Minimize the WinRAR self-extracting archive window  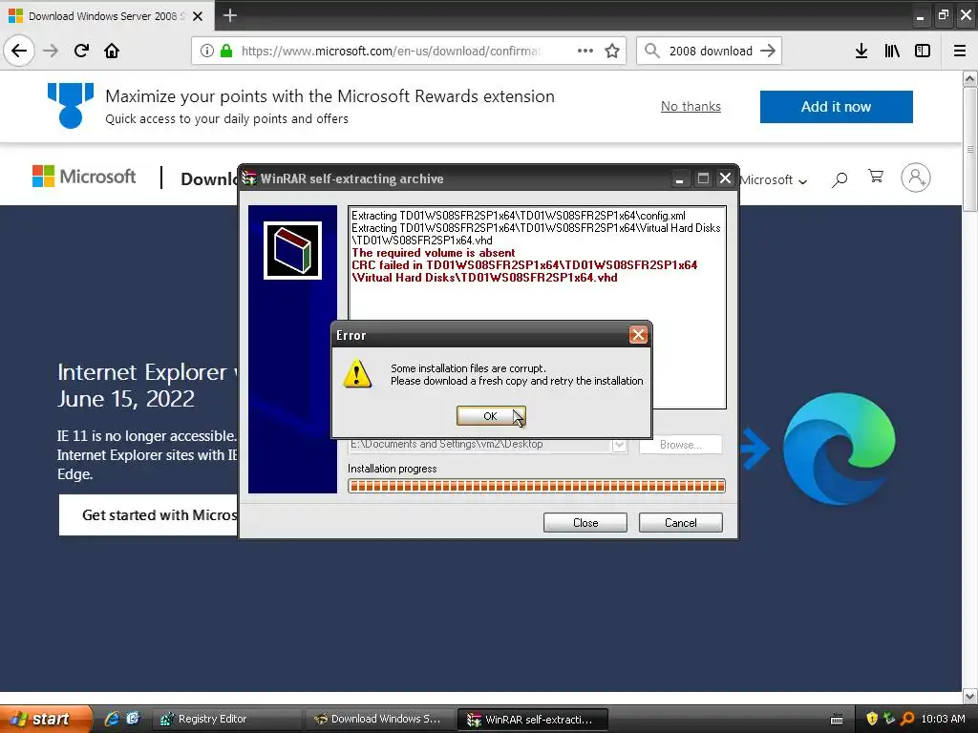click(x=679, y=178)
